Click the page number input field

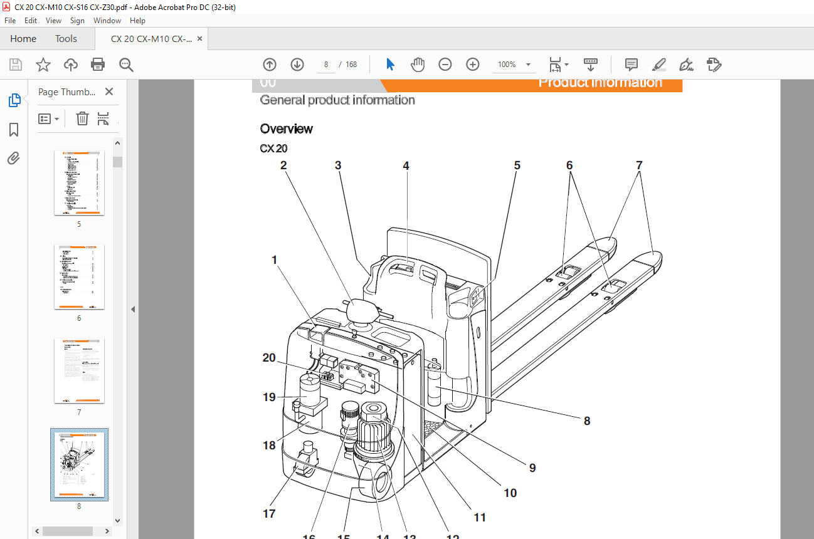coord(326,65)
